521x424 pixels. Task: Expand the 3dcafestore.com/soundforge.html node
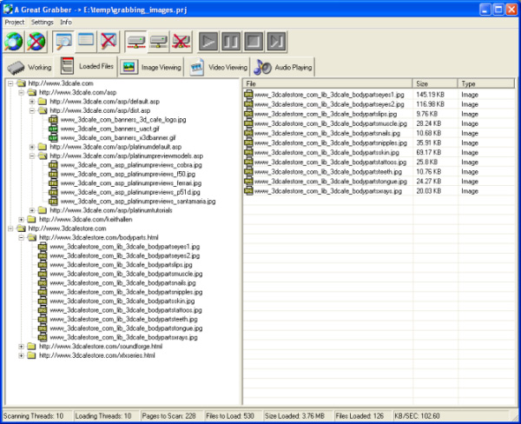pos(21,346)
